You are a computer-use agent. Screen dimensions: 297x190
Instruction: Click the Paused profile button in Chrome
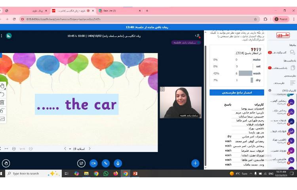281,19
